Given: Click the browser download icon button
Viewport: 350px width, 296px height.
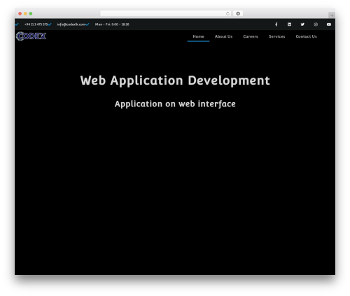Looking at the screenshot, I should [238, 13].
